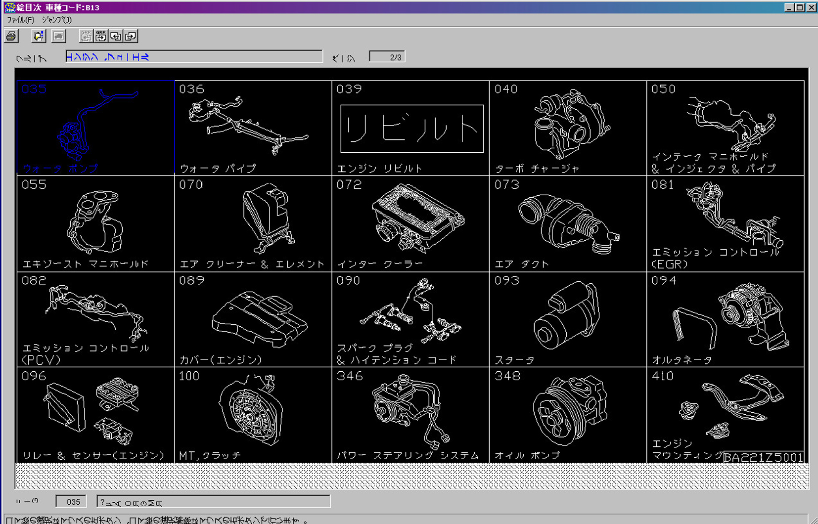Click the blue-text title field at top

tap(194, 57)
